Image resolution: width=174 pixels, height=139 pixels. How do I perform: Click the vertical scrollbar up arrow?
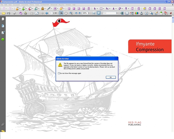pos(173,18)
